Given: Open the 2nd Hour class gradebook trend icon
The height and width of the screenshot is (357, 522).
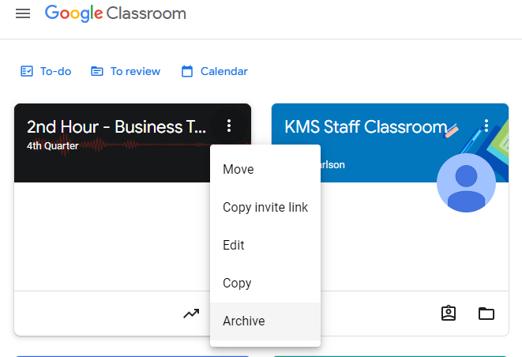Looking at the screenshot, I should (191, 314).
